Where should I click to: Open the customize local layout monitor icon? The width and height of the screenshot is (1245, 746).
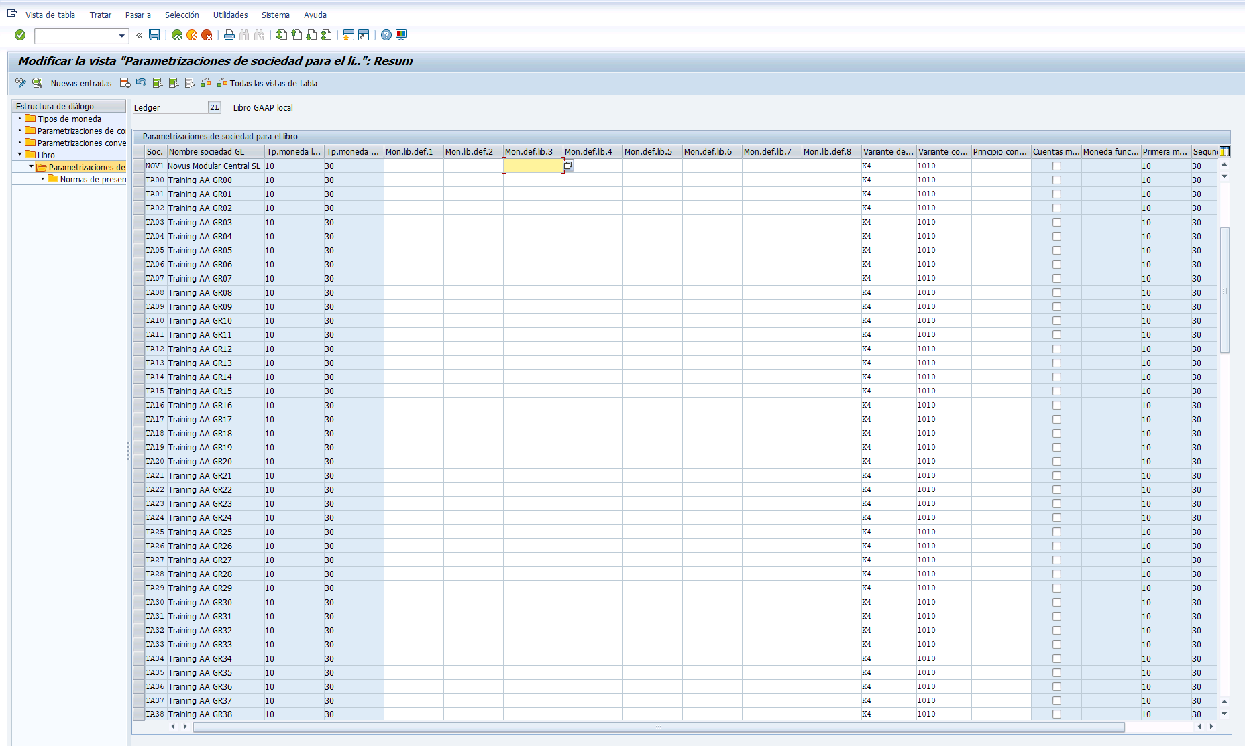click(x=401, y=35)
